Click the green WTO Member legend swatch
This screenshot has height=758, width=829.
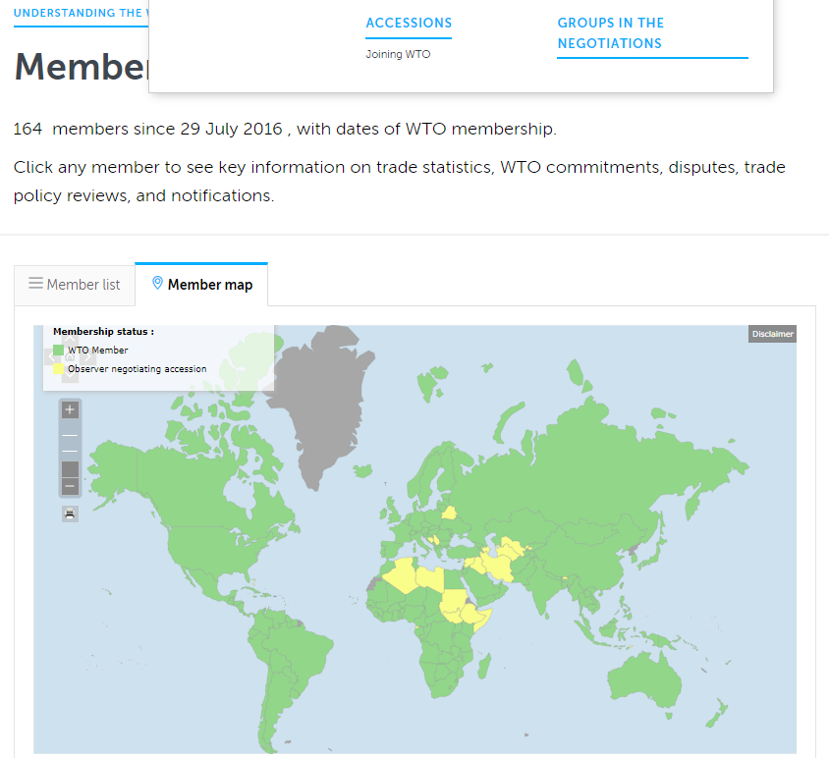(58, 350)
